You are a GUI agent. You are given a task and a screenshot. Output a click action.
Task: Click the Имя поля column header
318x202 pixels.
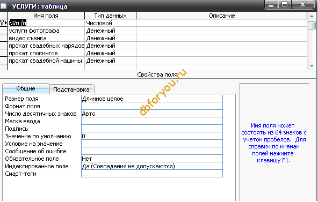46,16
